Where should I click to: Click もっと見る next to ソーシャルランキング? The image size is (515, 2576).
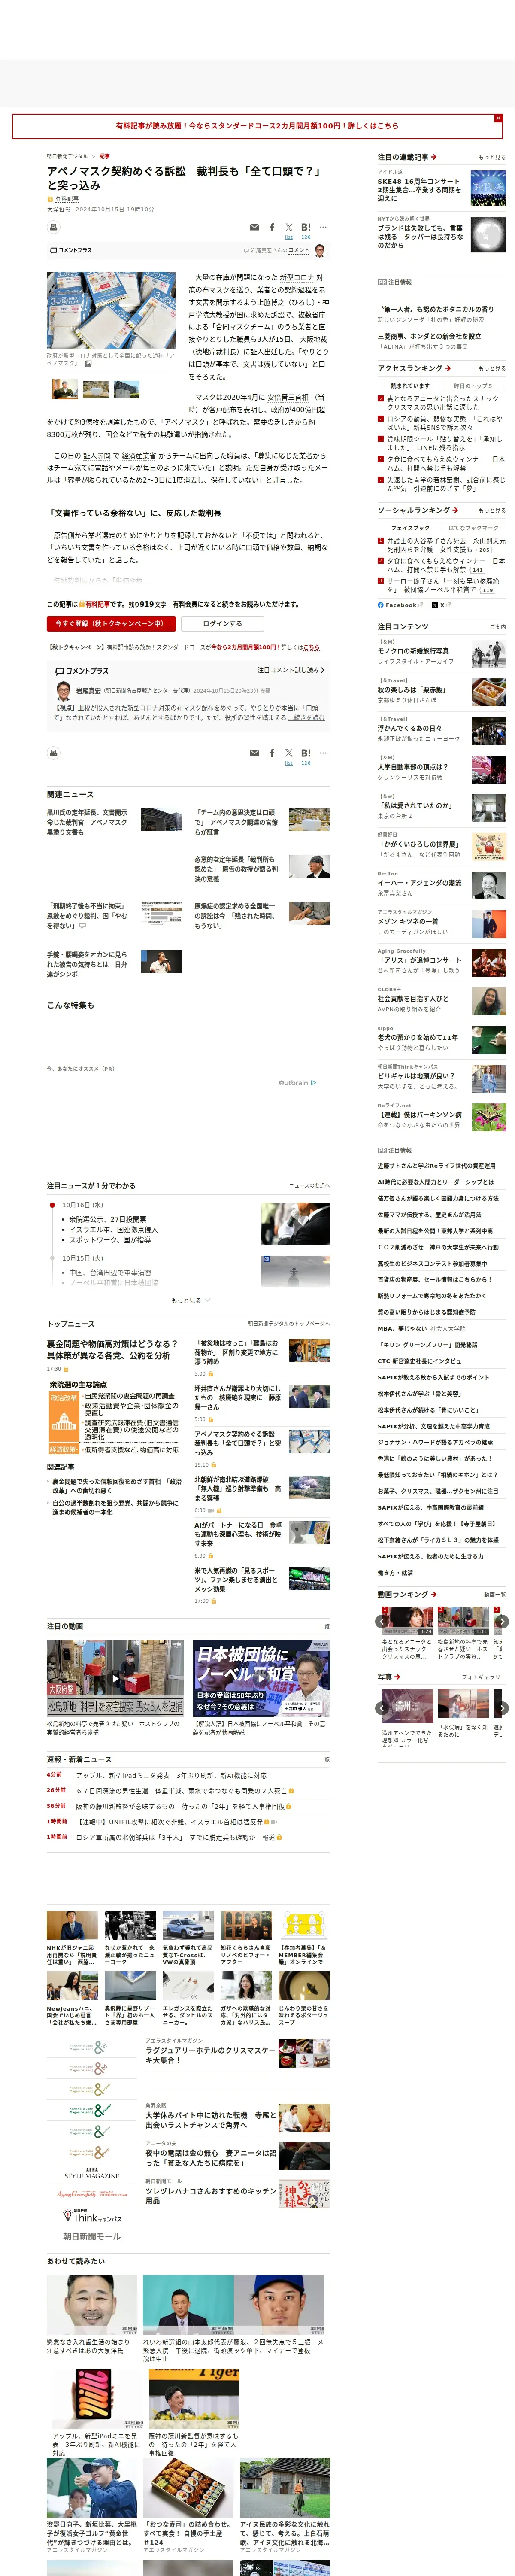pos(492,510)
